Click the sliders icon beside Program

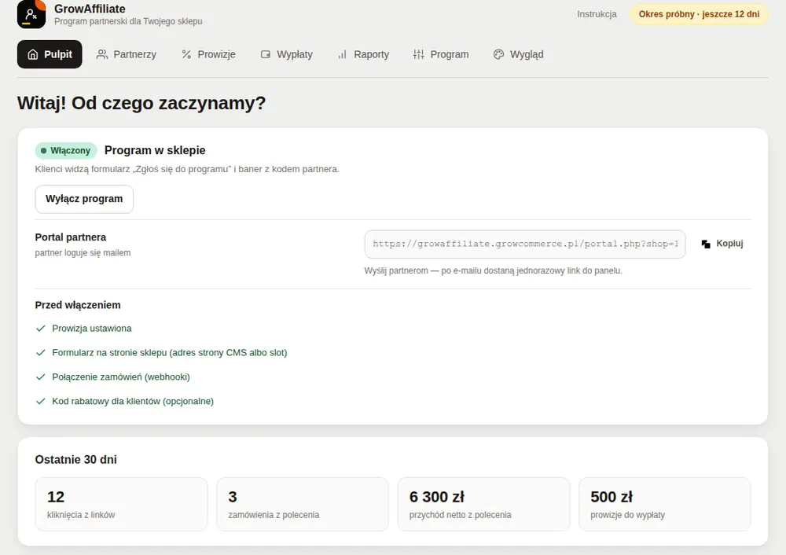point(419,54)
